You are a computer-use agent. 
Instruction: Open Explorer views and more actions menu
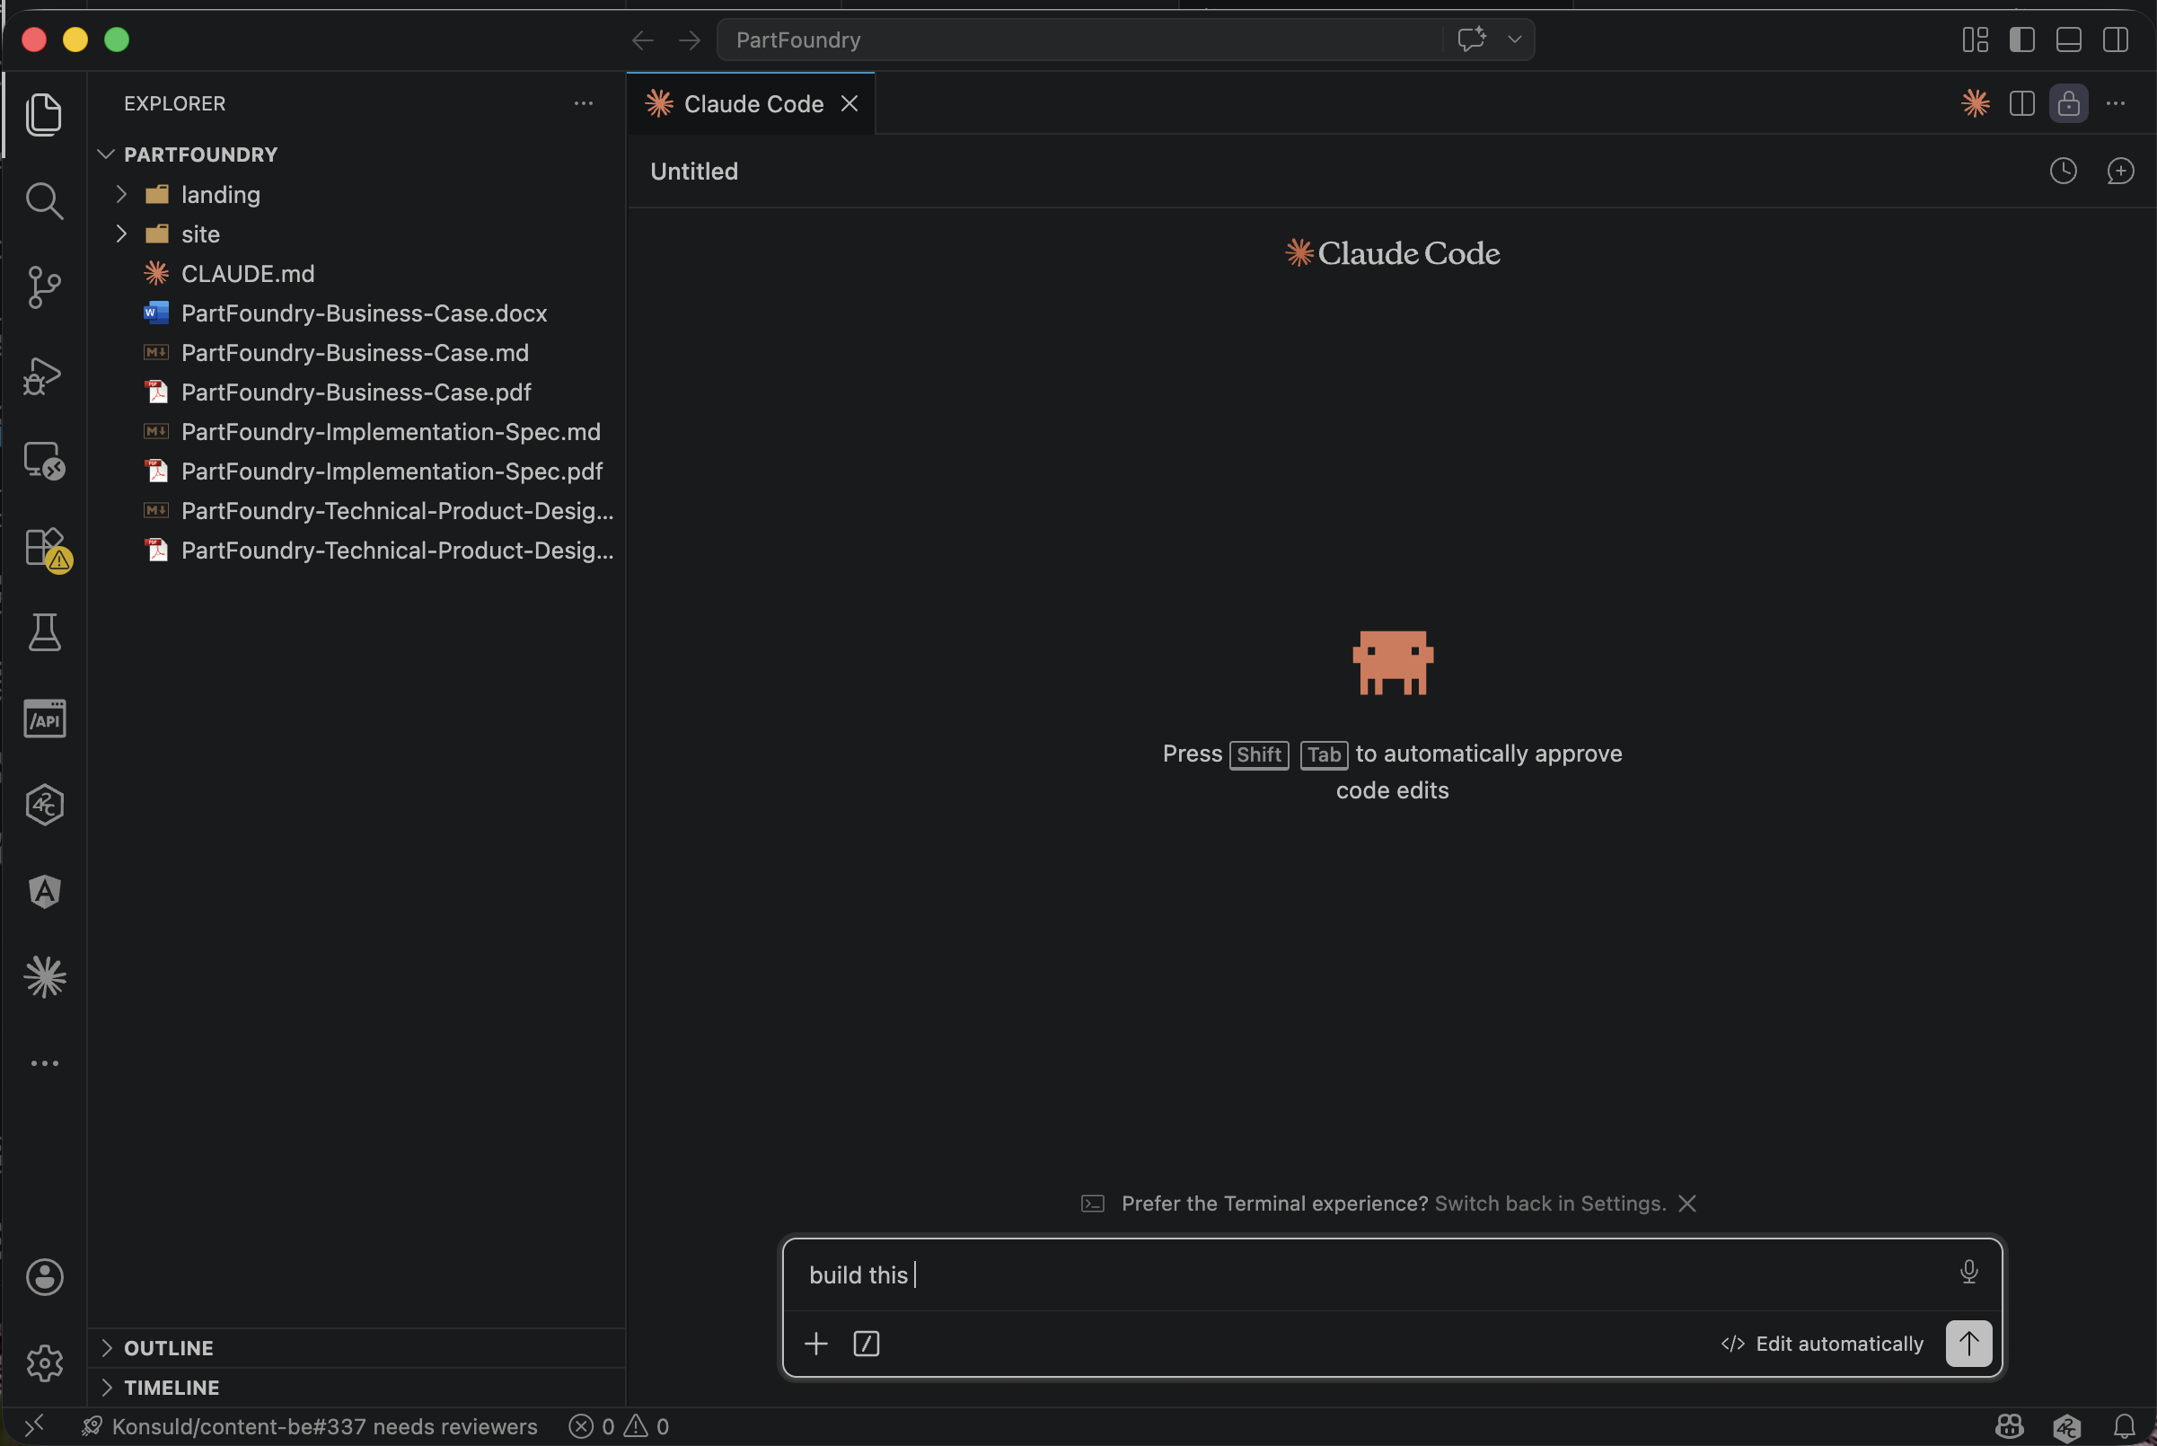[584, 103]
